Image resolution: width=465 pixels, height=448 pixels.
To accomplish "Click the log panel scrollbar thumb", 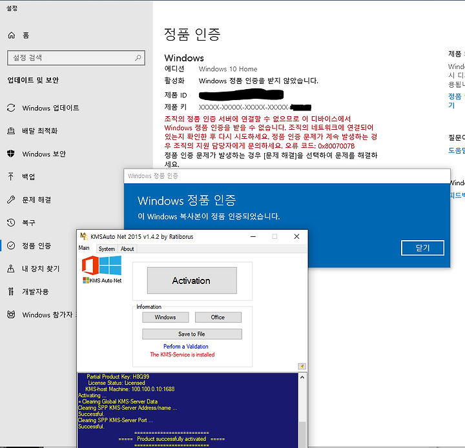I will pyautogui.click(x=302, y=434).
